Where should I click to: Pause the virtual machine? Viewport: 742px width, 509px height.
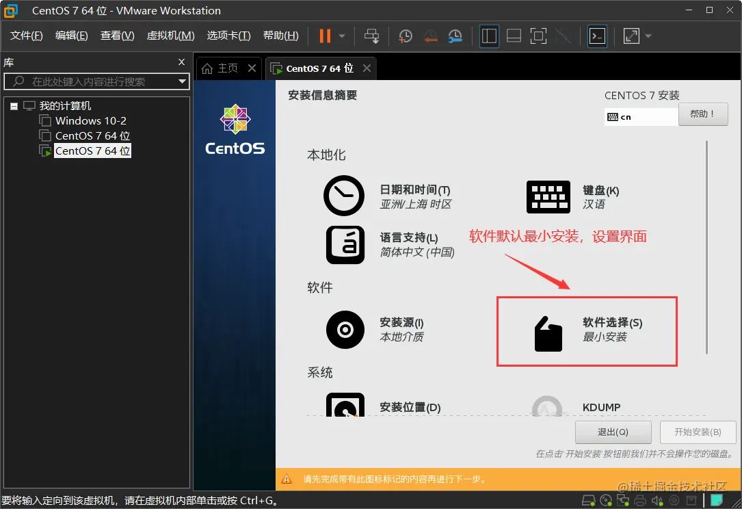tap(325, 36)
